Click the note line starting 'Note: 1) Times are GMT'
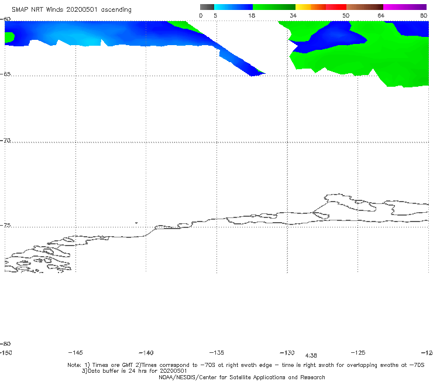The image size is (433, 381). point(246,365)
